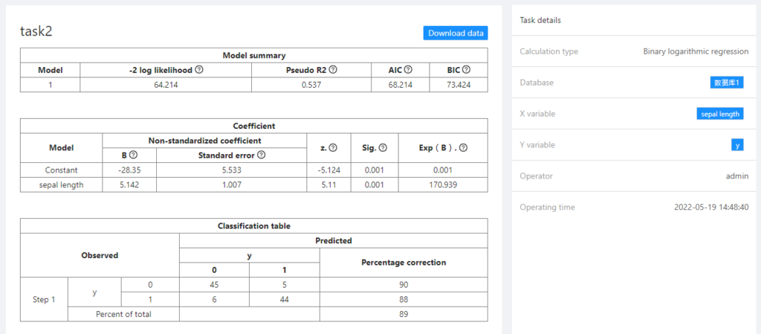Select the sepal length X variable tag
The image size is (761, 334).
tap(719, 114)
